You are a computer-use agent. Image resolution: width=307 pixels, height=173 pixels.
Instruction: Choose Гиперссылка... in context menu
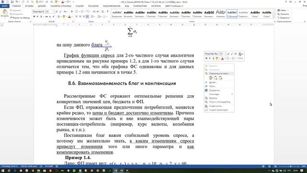[x=219, y=106]
